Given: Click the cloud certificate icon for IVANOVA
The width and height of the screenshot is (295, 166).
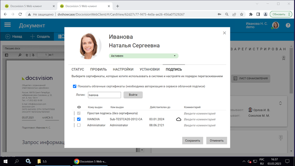Looking at the screenshot, I should (178, 119).
